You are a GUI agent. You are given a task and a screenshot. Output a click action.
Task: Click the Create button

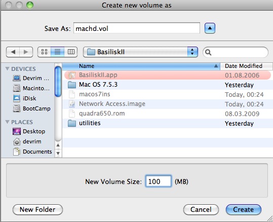[244, 209]
